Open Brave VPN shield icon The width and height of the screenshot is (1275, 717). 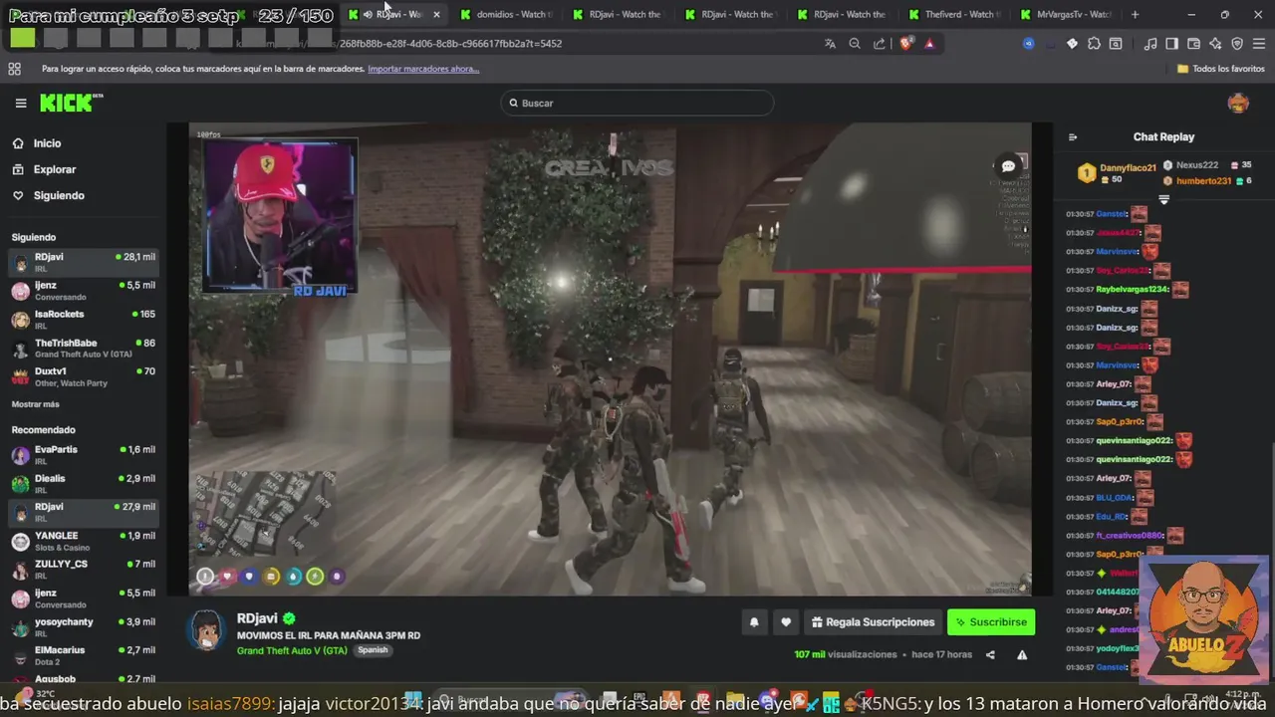1237,44
